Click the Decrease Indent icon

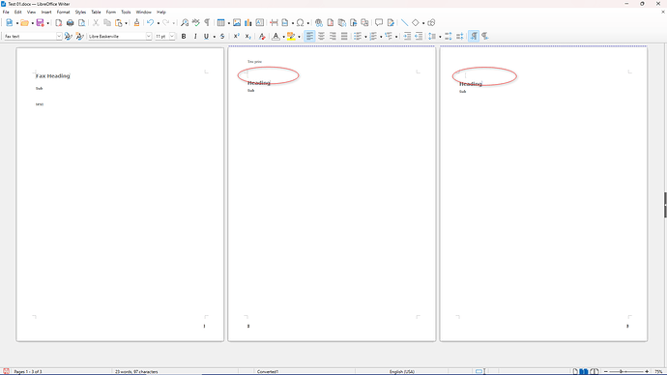[x=419, y=37]
